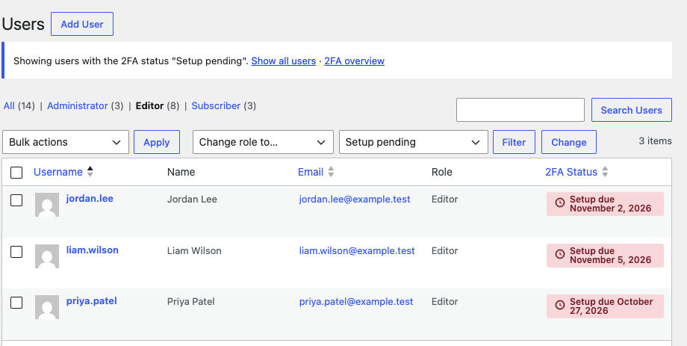Click the 3 items count text

(x=655, y=140)
